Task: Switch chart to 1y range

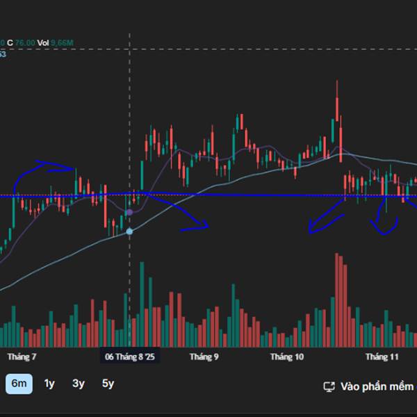Action: 49,384
